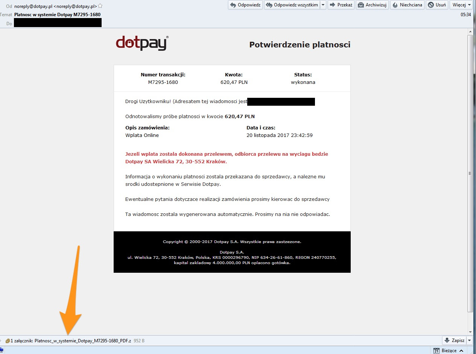Archive the email with Archiwizuj
The width and height of the screenshot is (476, 354).
[x=373, y=5]
